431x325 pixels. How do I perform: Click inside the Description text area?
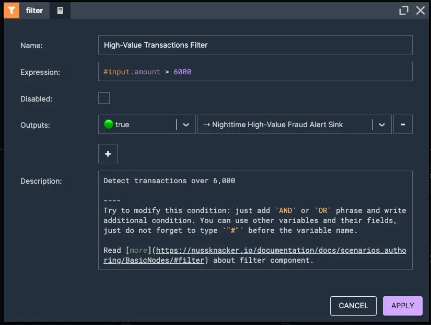pos(255,220)
